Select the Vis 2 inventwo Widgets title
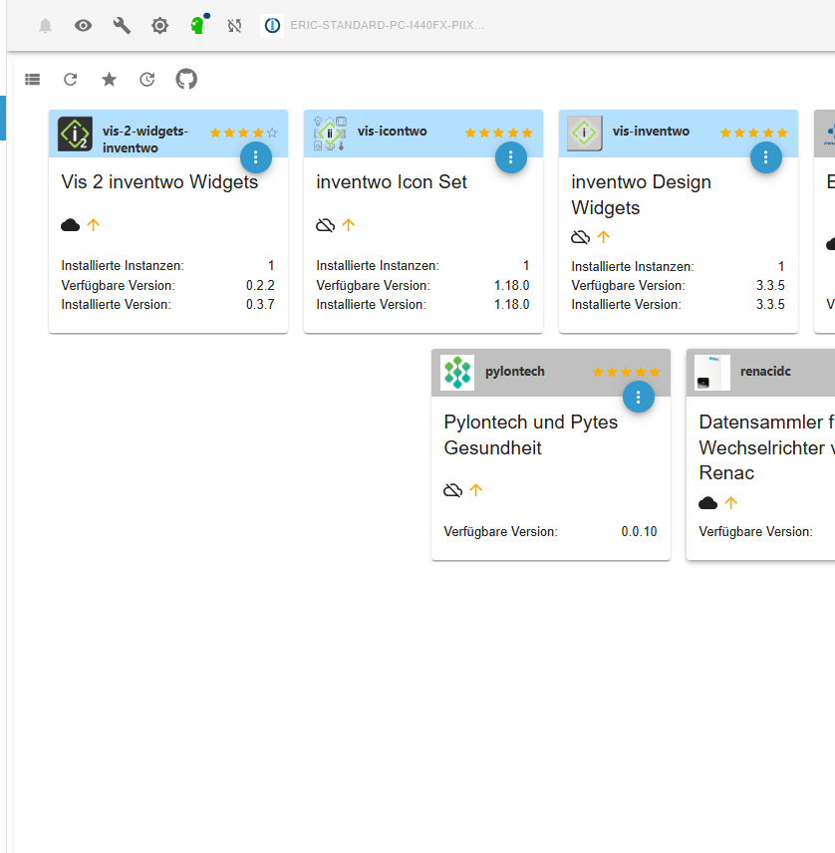The image size is (835, 853). [x=160, y=182]
